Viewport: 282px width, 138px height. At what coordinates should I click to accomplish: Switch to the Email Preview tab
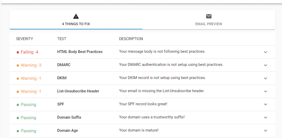pyautogui.click(x=209, y=20)
